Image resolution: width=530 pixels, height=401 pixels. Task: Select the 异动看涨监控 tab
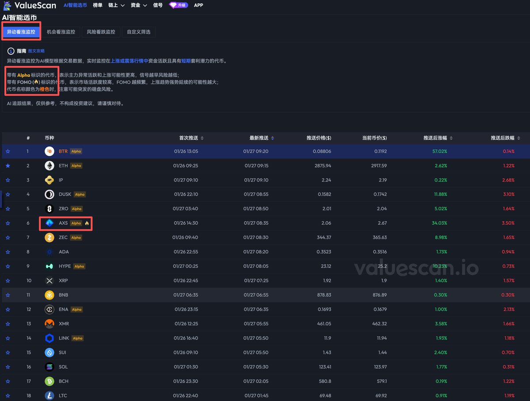[21, 32]
